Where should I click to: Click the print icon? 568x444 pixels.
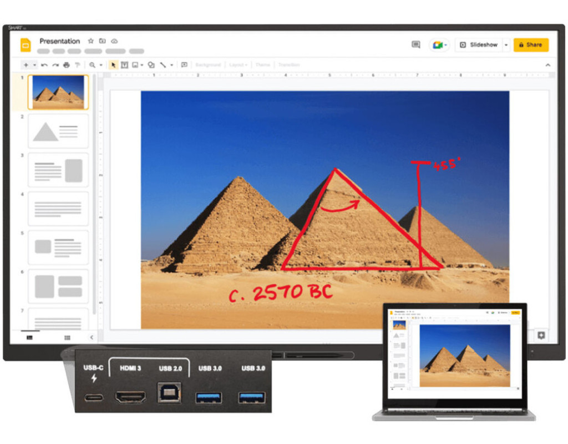click(x=67, y=65)
